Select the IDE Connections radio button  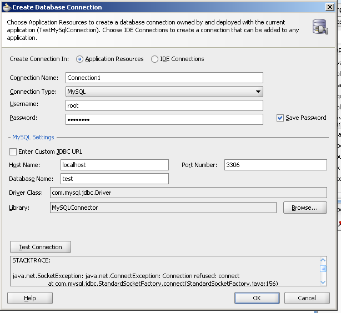154,59
